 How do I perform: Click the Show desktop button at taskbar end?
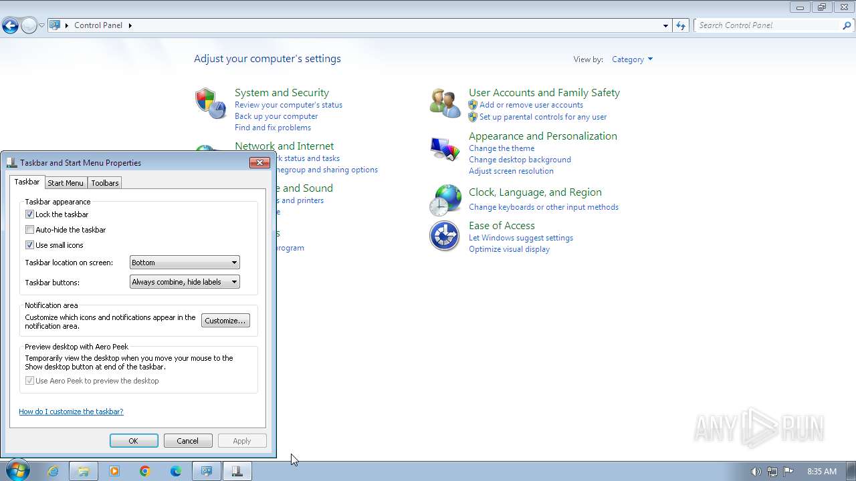click(x=851, y=471)
